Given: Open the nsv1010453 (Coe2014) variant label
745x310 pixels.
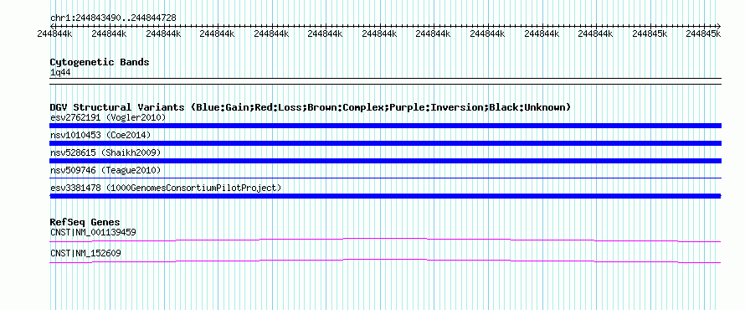Looking at the screenshot, I should pos(100,135).
